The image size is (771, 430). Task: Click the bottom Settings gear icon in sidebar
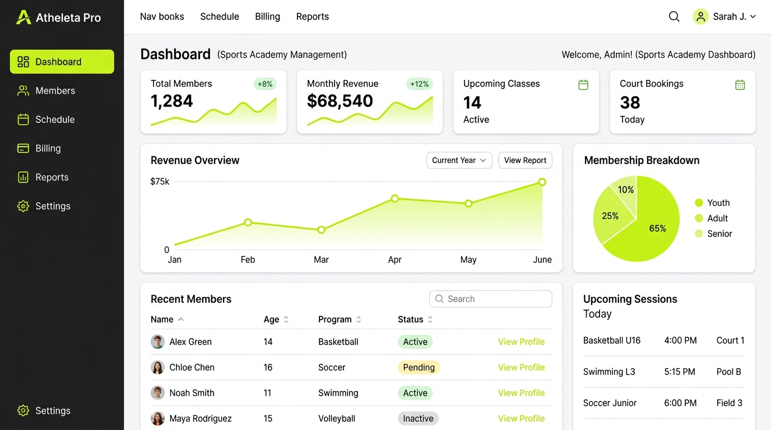tap(23, 410)
